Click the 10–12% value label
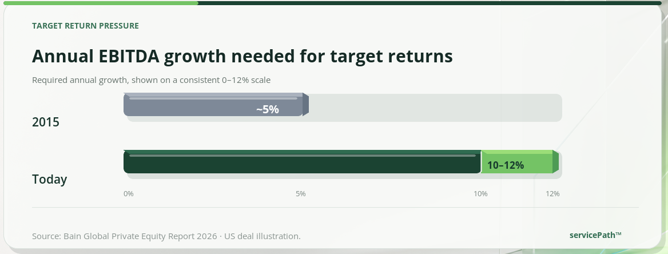The height and width of the screenshot is (254, 668). (x=506, y=165)
